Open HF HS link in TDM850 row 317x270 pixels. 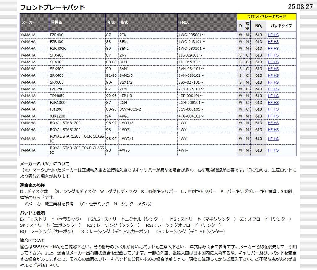coord(273,96)
